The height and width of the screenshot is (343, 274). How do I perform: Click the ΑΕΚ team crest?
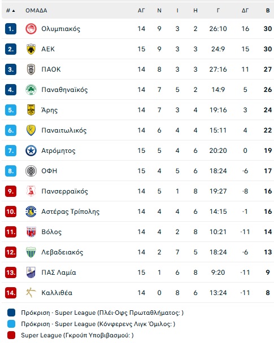pos(31,49)
